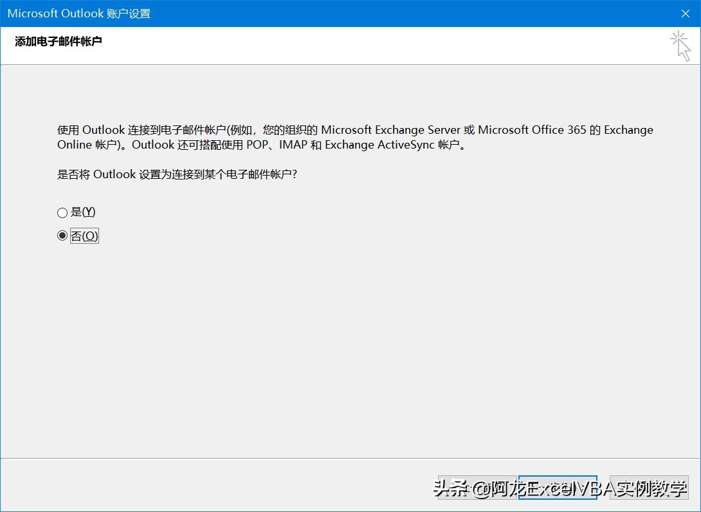Enable the option to connect Outlook to email

pyautogui.click(x=62, y=212)
